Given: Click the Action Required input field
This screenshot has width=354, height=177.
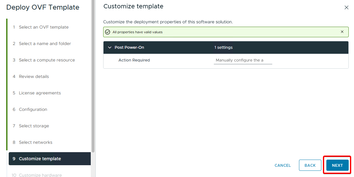Looking at the screenshot, I should [x=243, y=60].
